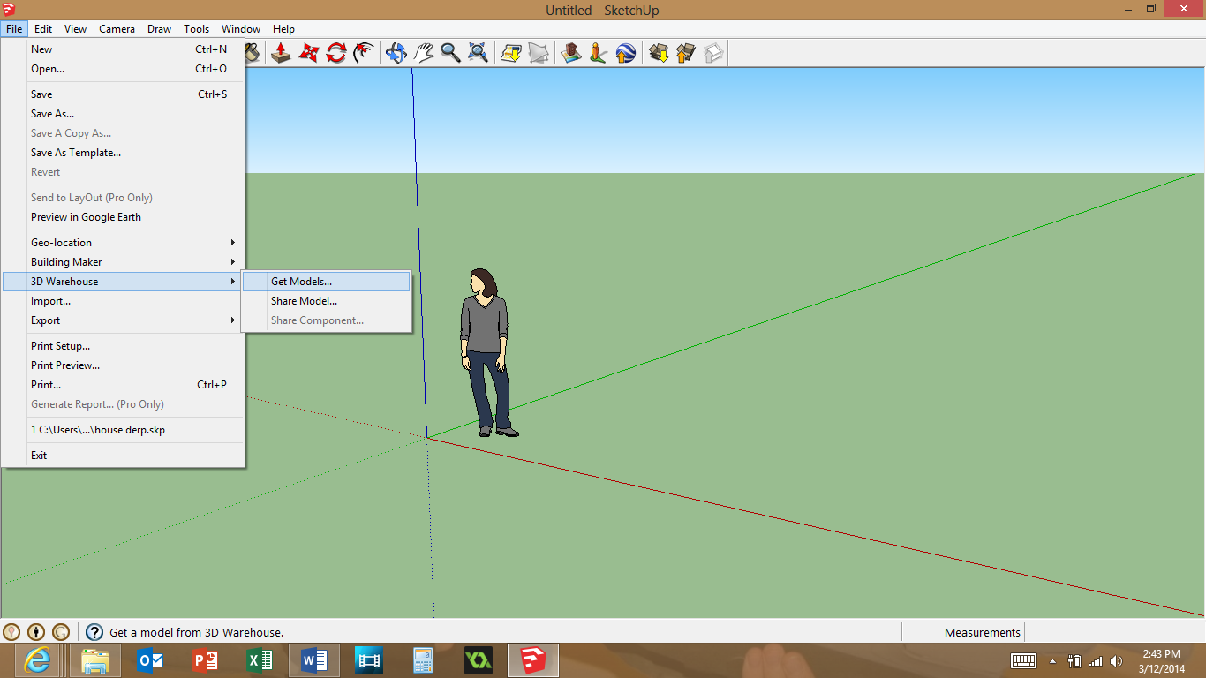Click the battery power tray icon
Image resolution: width=1206 pixels, height=678 pixels.
click(1074, 660)
